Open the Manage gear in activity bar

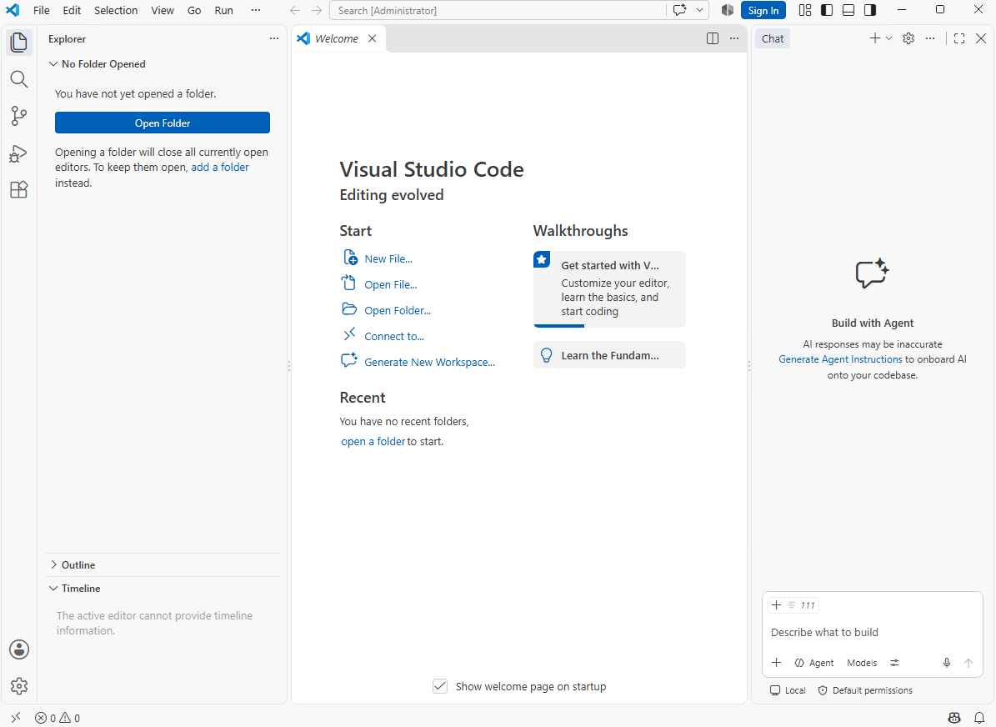19,686
